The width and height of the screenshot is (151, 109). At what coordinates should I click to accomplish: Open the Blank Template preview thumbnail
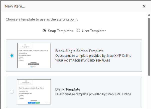[34, 92]
